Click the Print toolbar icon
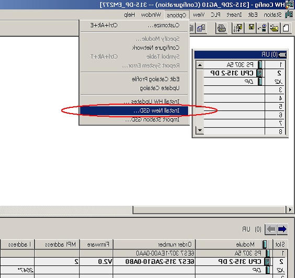 (221, 28)
